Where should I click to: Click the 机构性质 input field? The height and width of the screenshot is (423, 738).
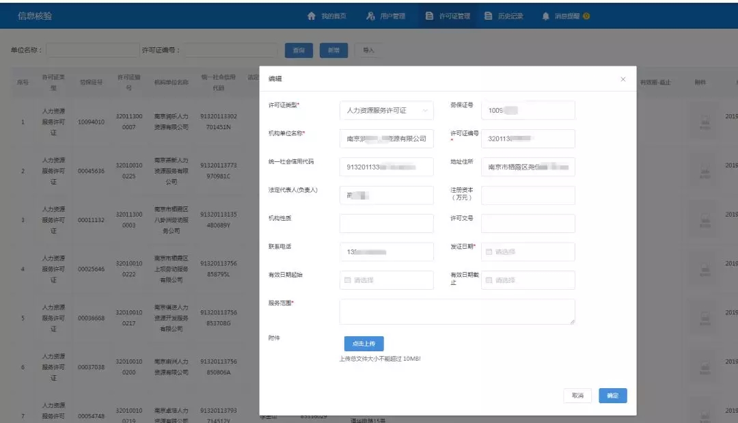[386, 223]
